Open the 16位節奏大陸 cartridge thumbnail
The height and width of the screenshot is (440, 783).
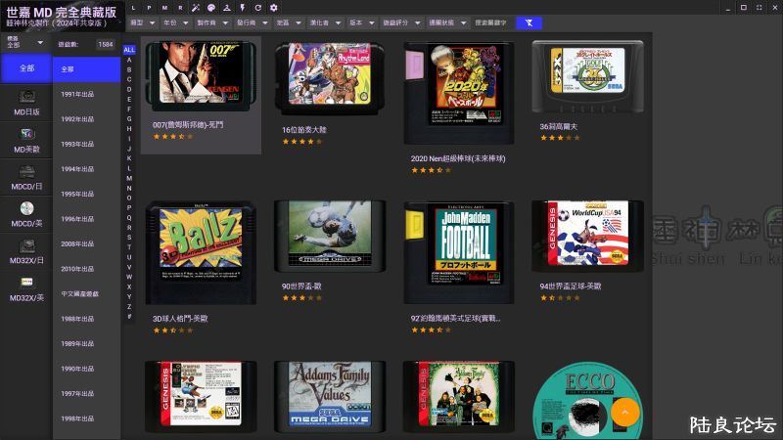click(330, 78)
